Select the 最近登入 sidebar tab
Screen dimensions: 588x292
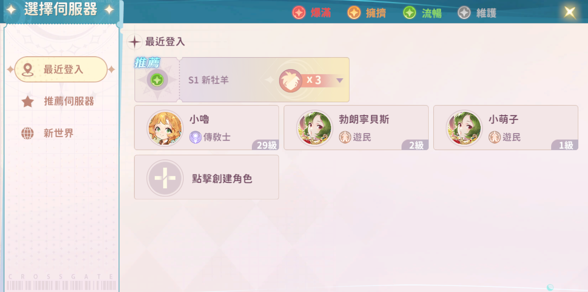click(61, 70)
